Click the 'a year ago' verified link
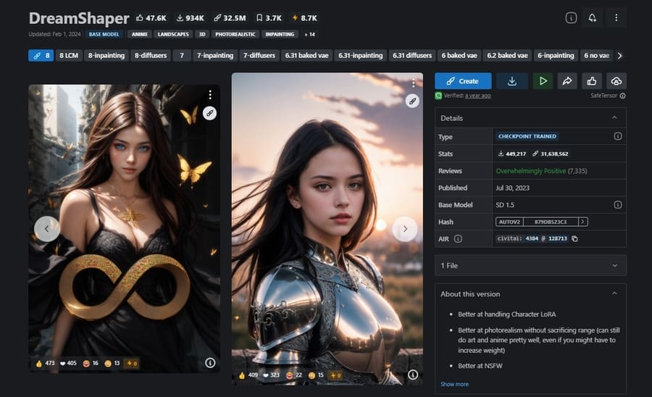 (x=478, y=96)
